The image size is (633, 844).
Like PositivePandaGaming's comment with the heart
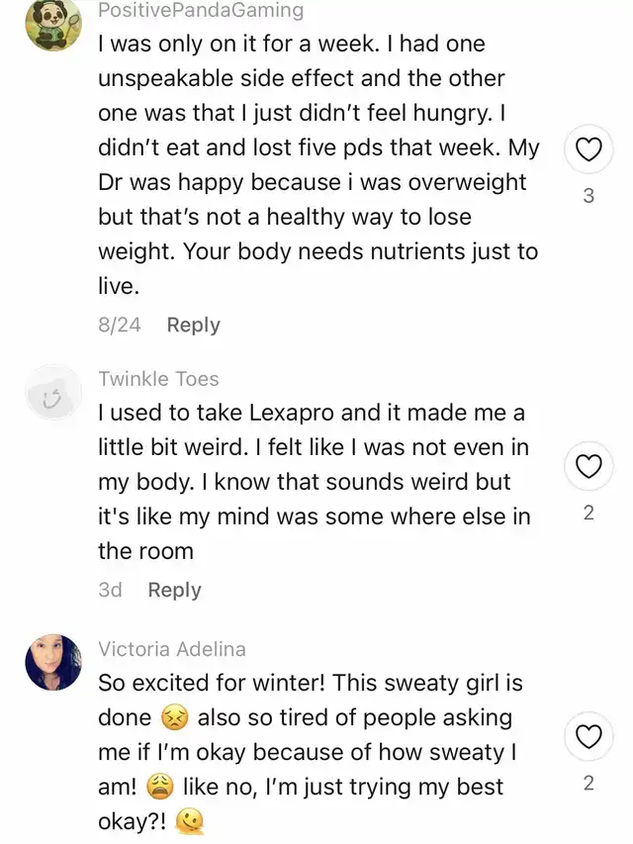pyautogui.click(x=588, y=150)
